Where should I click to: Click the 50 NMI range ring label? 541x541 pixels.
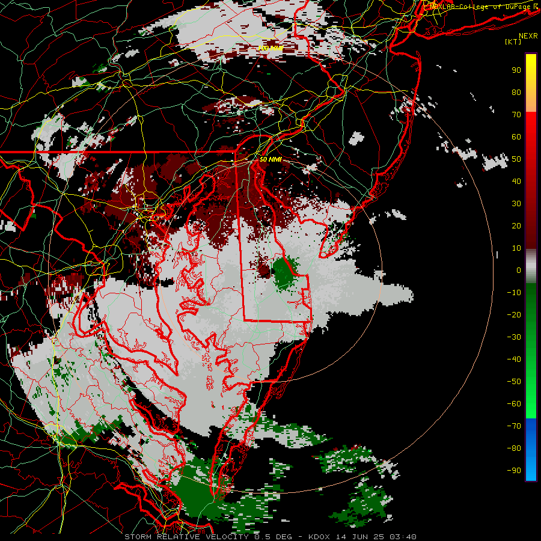[x=270, y=159]
